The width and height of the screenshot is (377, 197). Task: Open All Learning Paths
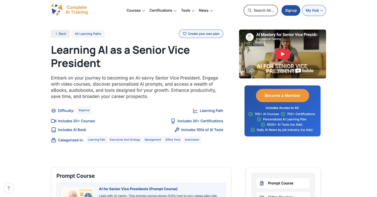tap(88, 34)
